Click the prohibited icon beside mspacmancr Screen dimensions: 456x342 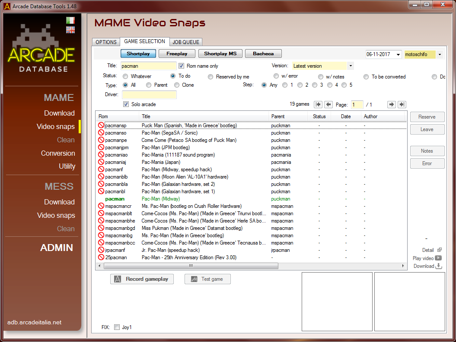tap(101, 206)
